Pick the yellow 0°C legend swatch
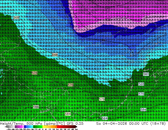The image size is (168, 130). [43, 127]
